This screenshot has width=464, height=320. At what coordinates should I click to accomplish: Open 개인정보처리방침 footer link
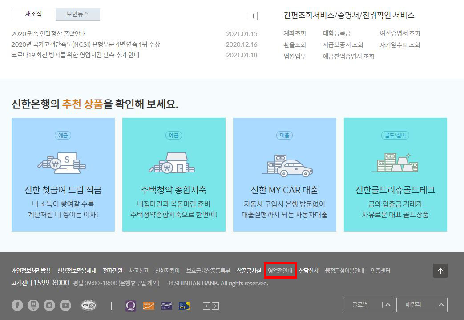(x=31, y=271)
